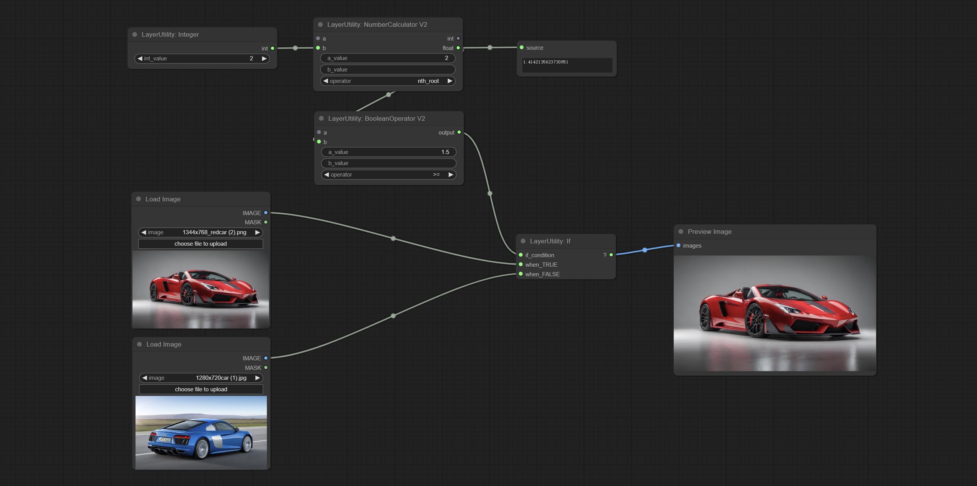Image resolution: width=977 pixels, height=486 pixels.
Task: Click choose file to upload under the redcar image
Action: (x=201, y=244)
